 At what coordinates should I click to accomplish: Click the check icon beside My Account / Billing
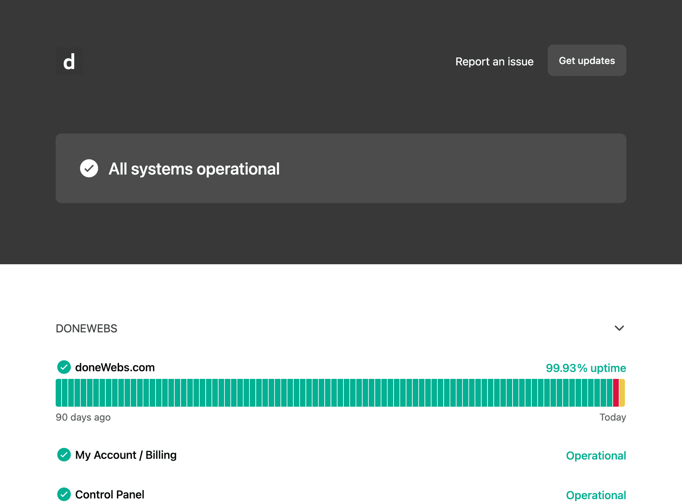pos(64,455)
